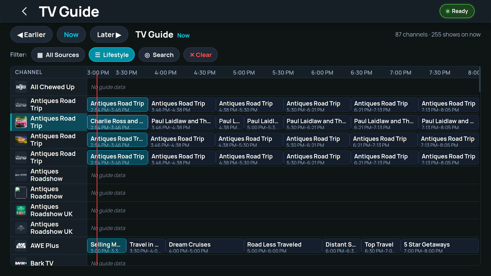Click the Ready status indicator
Image resolution: width=491 pixels, height=276 pixels.
click(x=457, y=11)
